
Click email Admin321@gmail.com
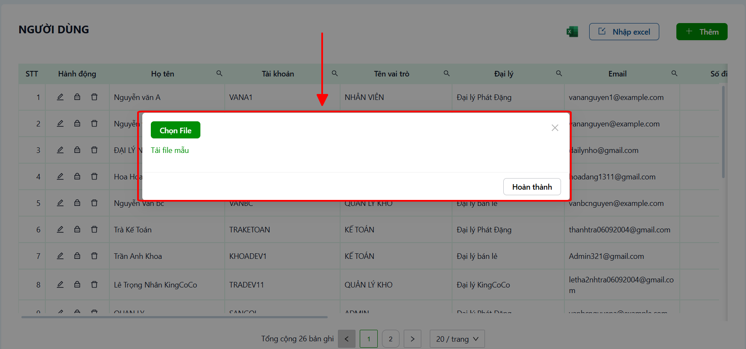point(606,256)
